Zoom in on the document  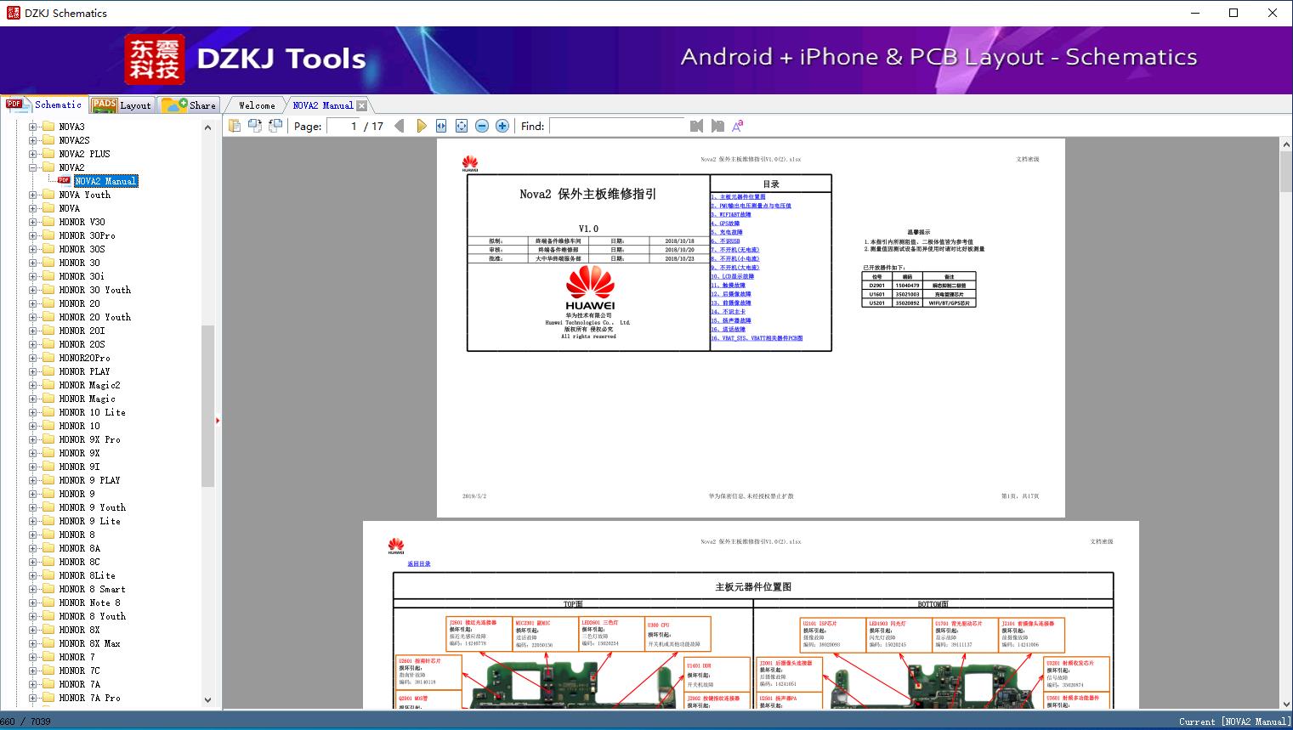click(502, 126)
